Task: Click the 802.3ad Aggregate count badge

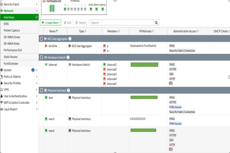Action: point(70,39)
